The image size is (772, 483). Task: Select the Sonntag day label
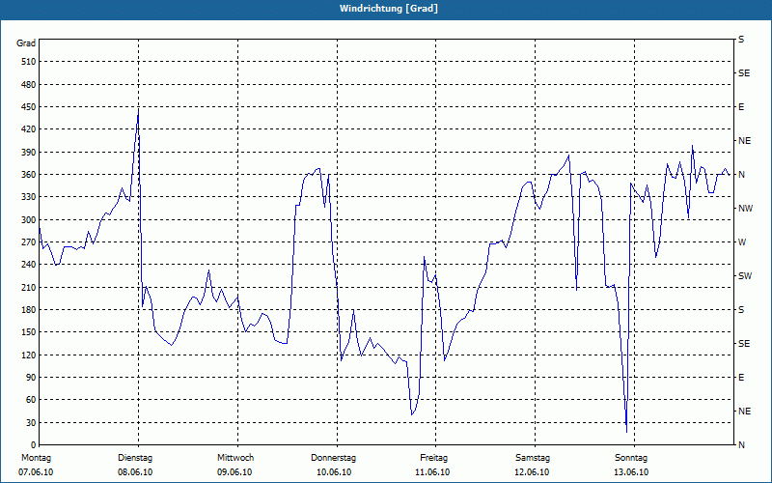pos(631,458)
